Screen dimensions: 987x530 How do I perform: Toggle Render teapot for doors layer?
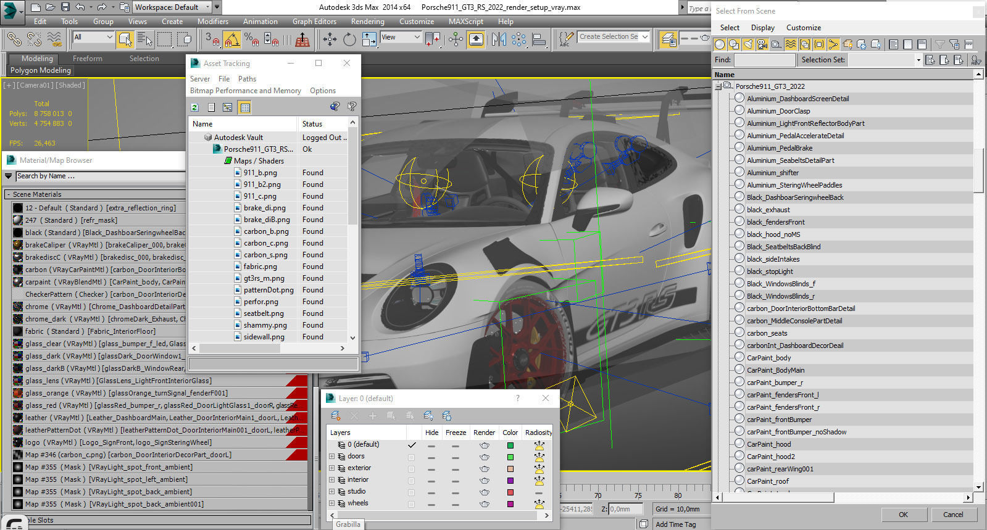point(485,457)
